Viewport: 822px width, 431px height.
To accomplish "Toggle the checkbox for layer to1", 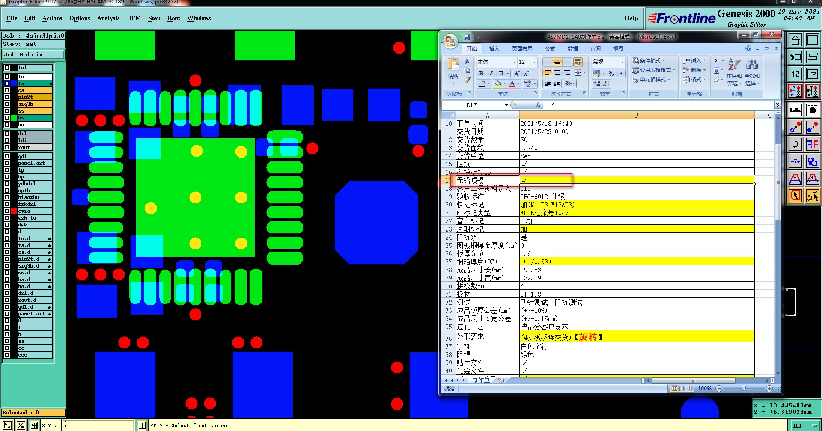I will click(7, 68).
